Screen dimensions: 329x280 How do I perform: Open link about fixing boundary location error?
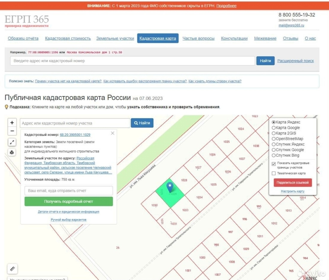[145, 81]
